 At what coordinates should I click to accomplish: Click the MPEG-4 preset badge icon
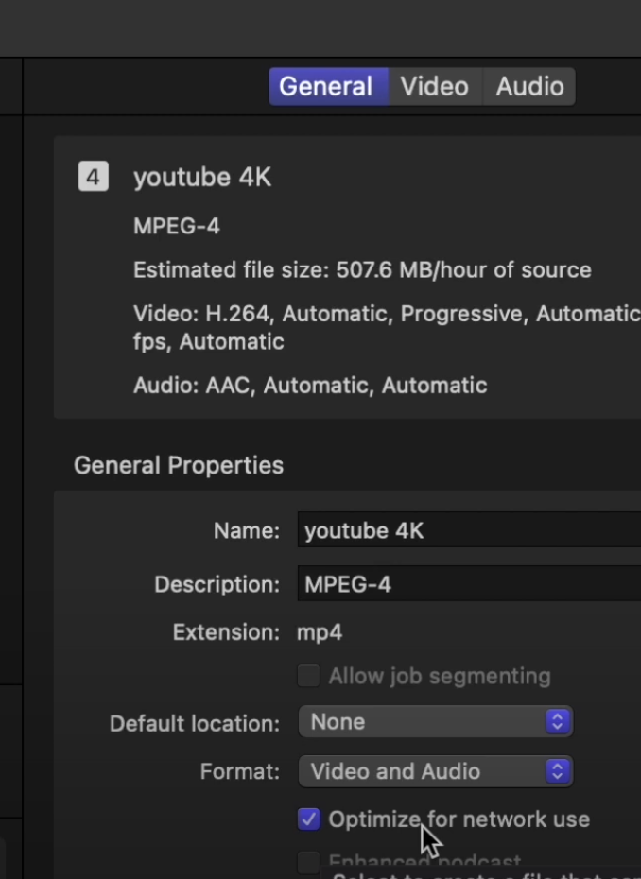point(93,177)
